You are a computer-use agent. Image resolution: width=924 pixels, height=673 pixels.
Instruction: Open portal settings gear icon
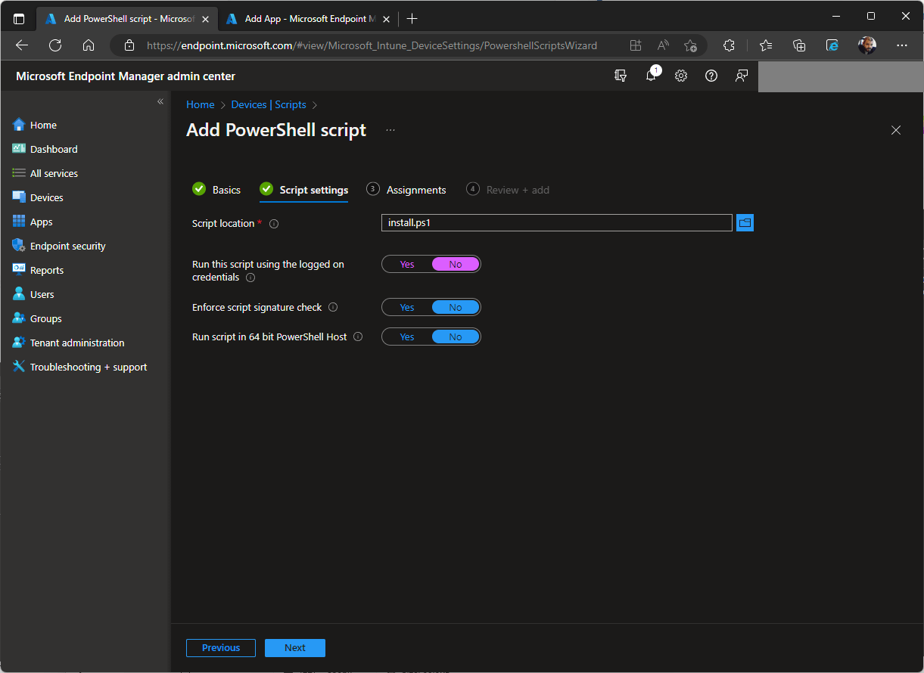[681, 76]
